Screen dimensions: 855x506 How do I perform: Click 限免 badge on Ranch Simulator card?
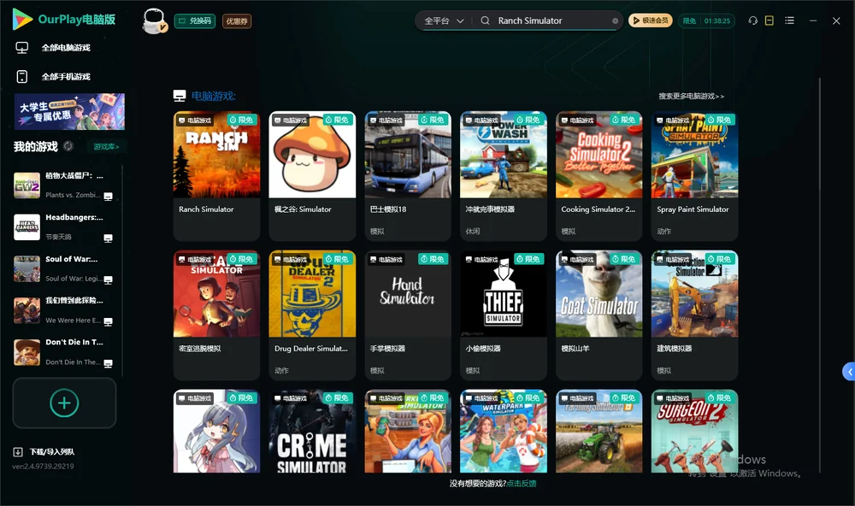[241, 120]
